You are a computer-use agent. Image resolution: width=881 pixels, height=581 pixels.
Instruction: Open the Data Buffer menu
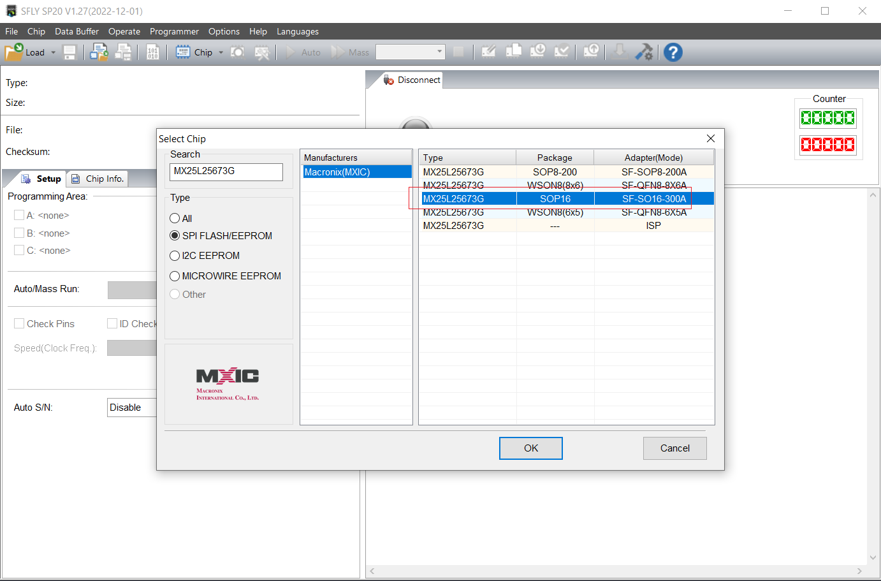tap(76, 31)
